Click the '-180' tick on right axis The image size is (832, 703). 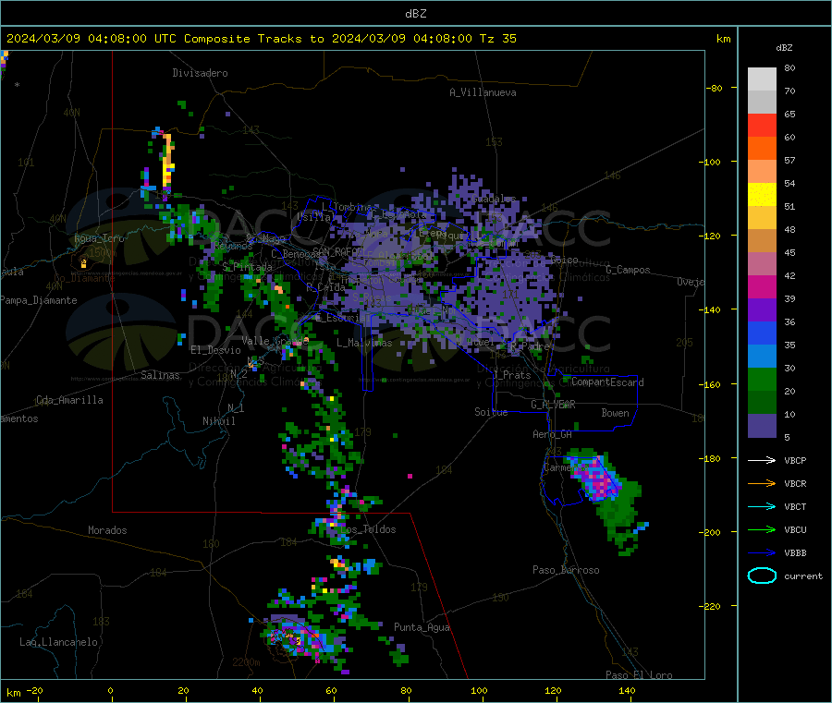coord(711,458)
